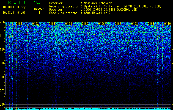Jump to time marker 0102

click(35, 24)
